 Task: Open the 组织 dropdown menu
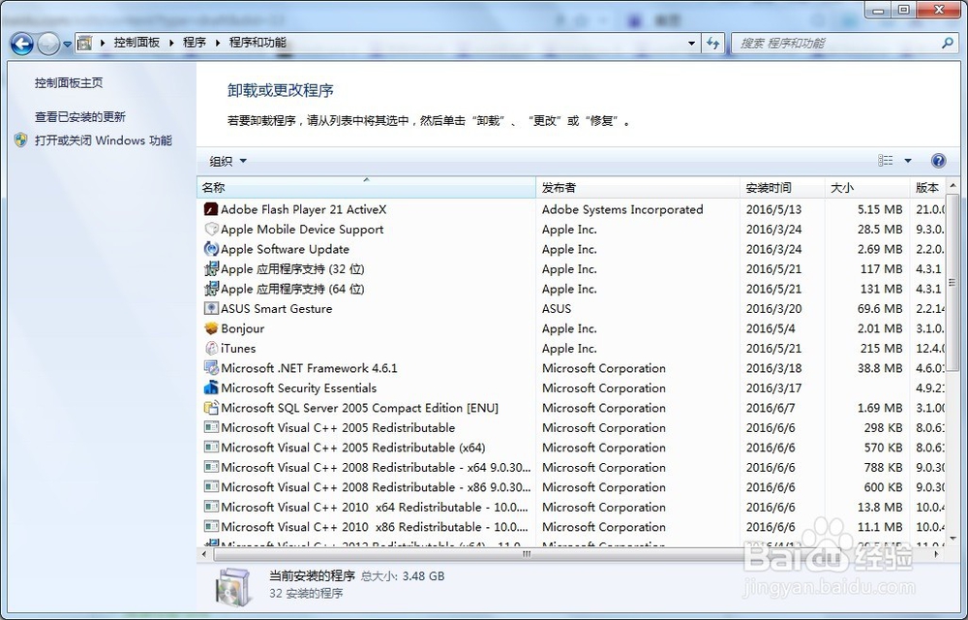pyautogui.click(x=227, y=161)
